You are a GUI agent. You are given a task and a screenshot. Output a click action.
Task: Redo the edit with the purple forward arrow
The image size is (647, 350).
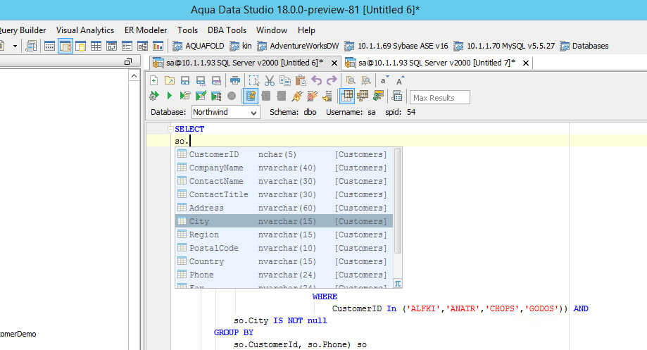[x=332, y=80]
